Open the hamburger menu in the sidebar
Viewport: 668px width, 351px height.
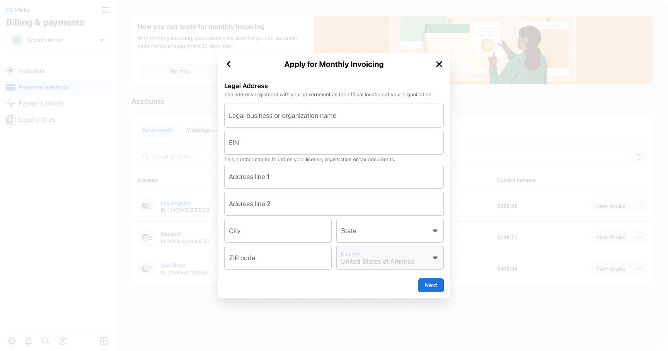click(106, 10)
